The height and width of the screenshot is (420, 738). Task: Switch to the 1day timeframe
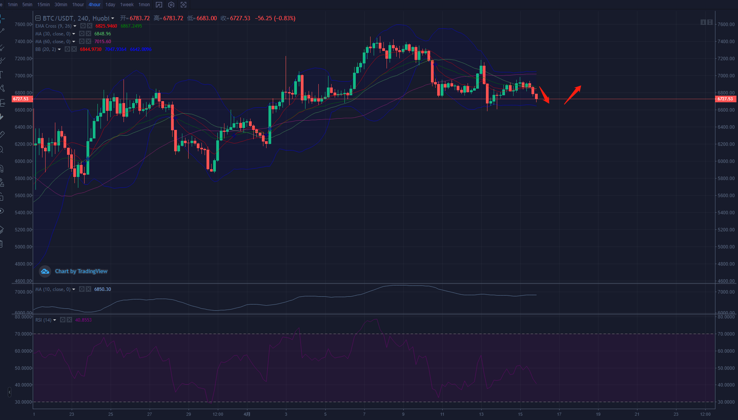pos(110,5)
